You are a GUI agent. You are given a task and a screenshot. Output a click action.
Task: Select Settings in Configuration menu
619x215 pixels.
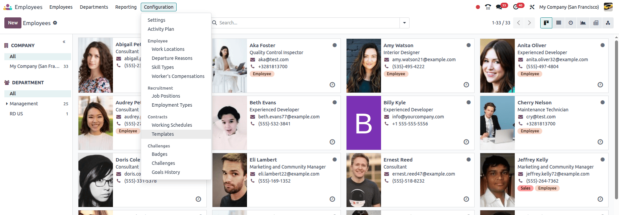click(x=176, y=20)
